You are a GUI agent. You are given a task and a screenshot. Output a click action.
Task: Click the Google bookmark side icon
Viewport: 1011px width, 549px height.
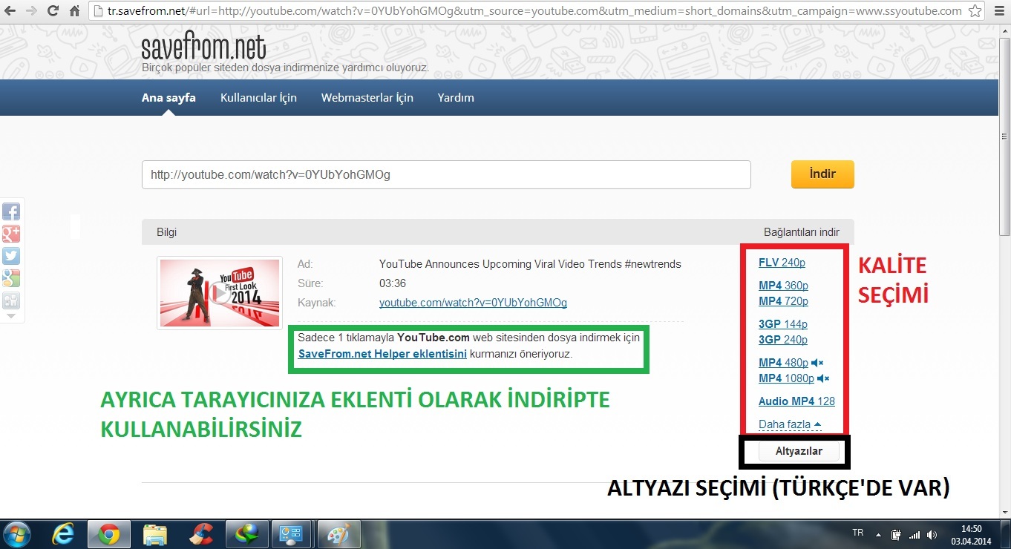tap(11, 278)
